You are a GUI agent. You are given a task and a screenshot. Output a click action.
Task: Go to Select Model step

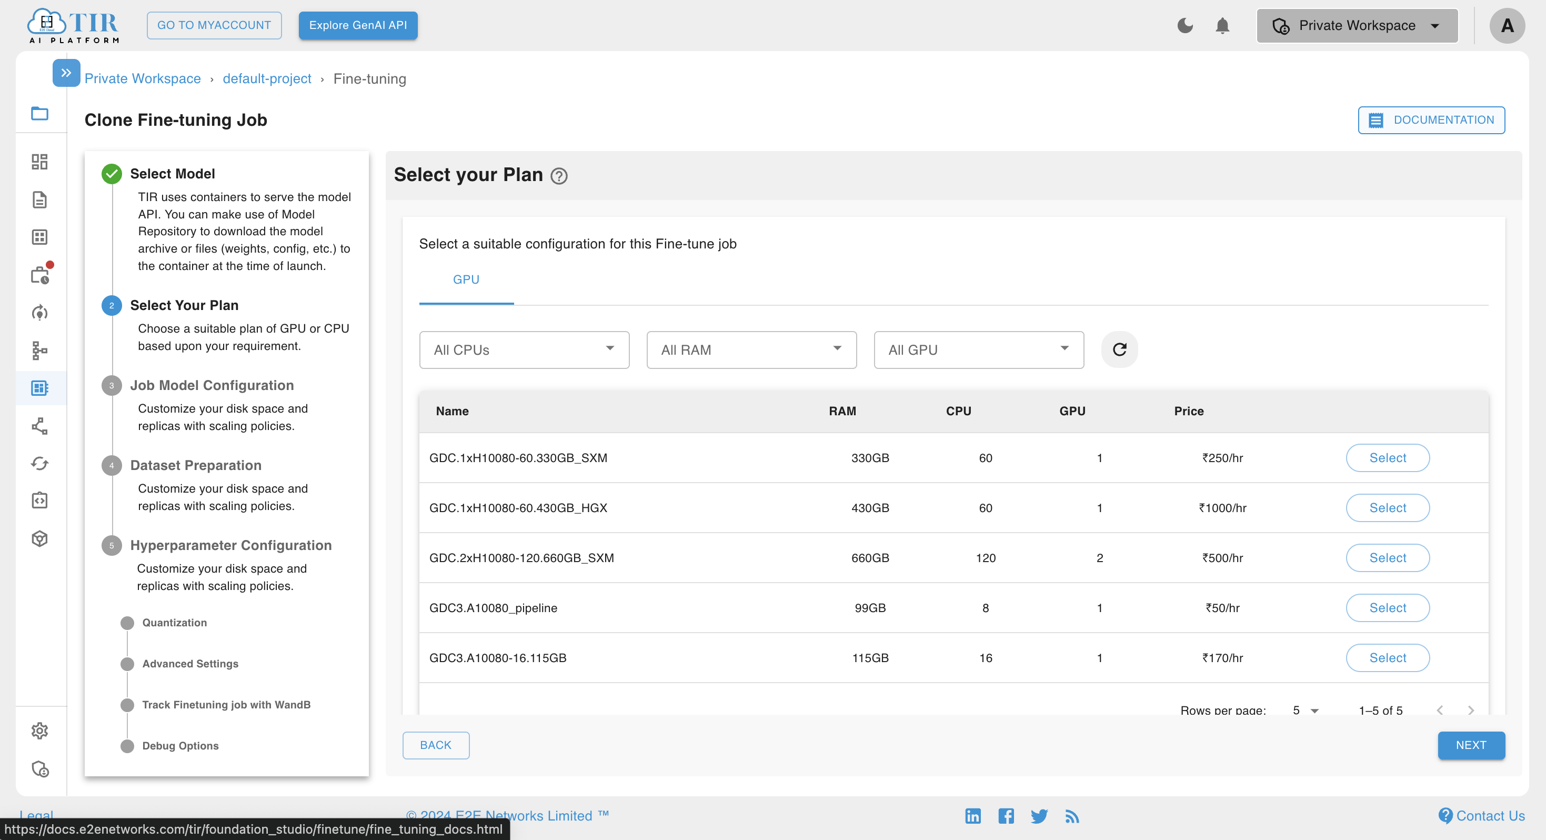point(172,174)
